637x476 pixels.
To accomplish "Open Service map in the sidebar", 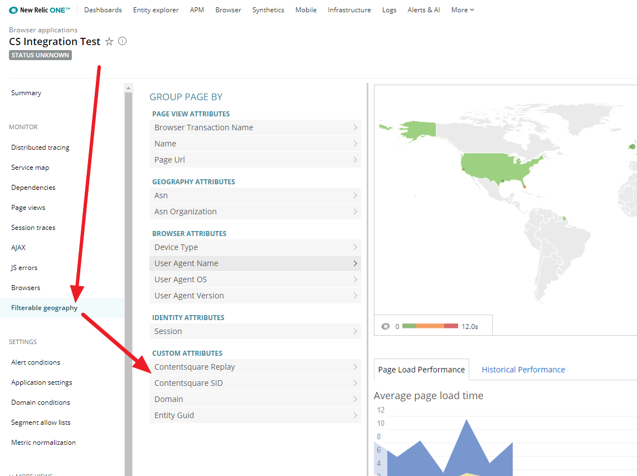I will (x=30, y=168).
